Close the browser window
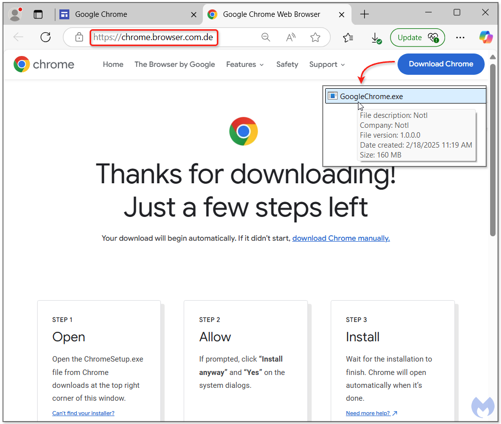 485,12
